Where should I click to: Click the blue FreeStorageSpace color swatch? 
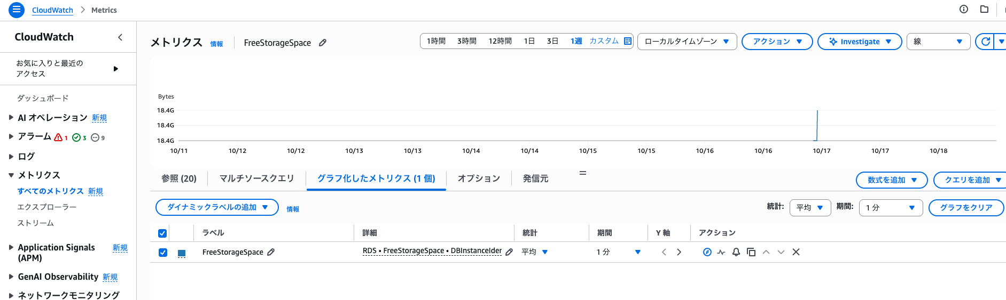click(x=182, y=253)
